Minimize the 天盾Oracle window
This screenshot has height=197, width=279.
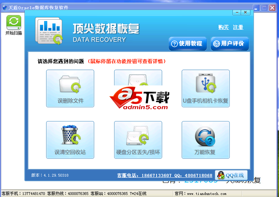(256, 8)
